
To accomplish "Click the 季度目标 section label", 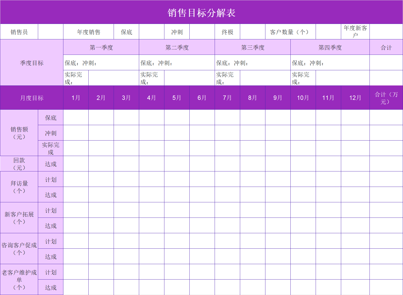I will pyautogui.click(x=31, y=63).
